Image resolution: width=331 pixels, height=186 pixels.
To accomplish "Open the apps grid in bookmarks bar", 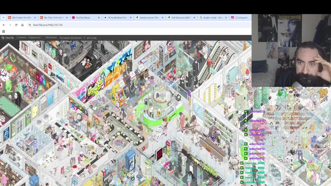I will [3, 31].
